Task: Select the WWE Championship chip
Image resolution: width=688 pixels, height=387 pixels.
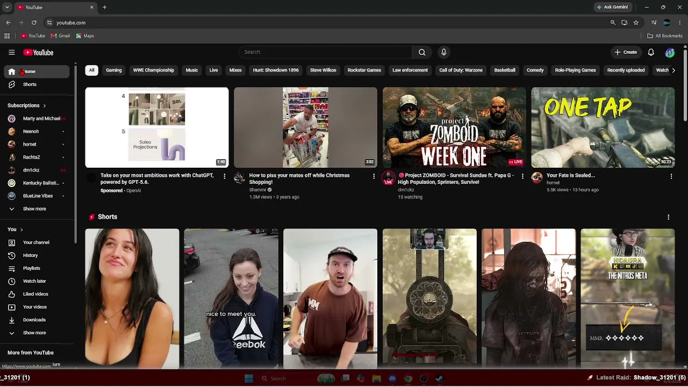Action: pyautogui.click(x=154, y=70)
